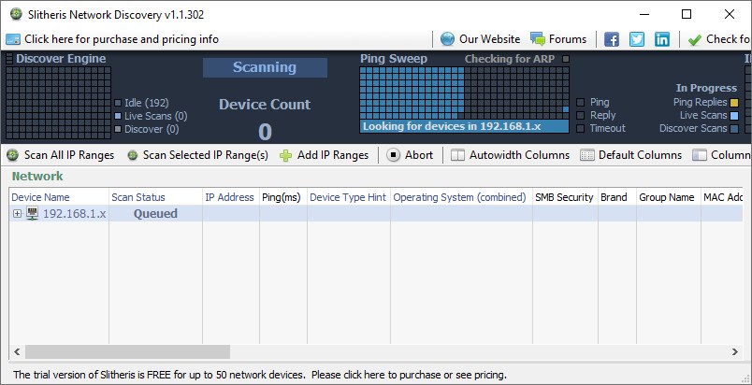Click trial version purchase message in status bar
Viewport: 752px width, 385px height.
[260, 375]
